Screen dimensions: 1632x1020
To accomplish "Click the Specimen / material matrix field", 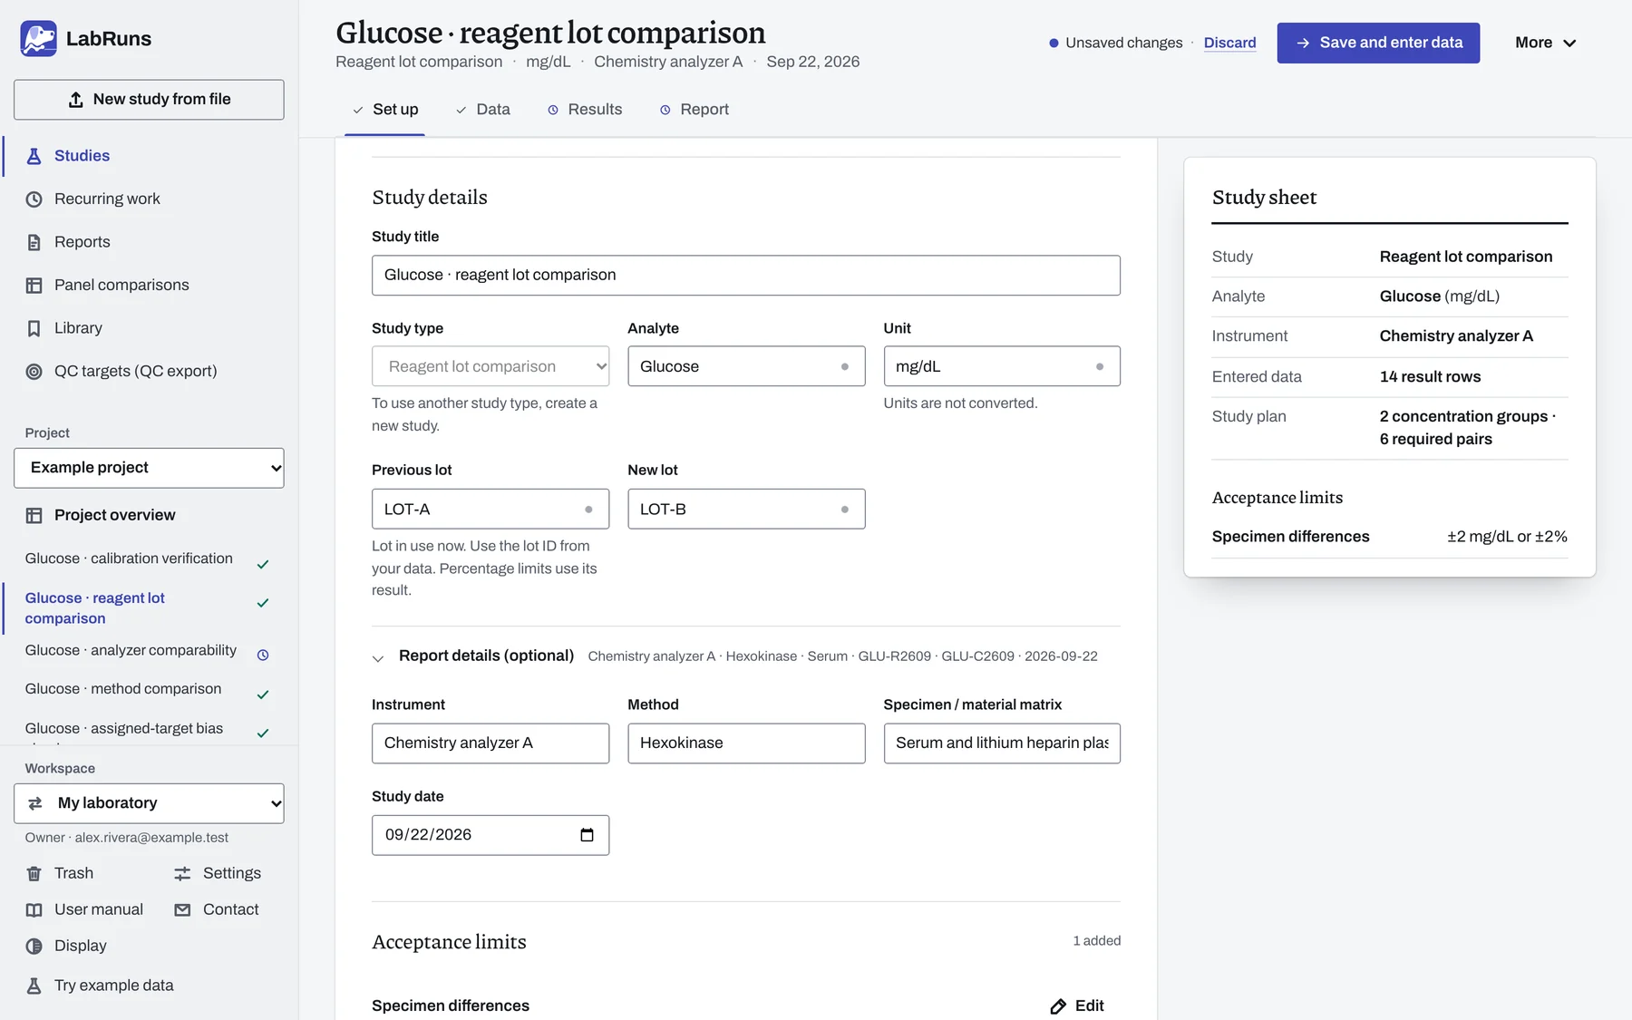I will click(x=1002, y=743).
